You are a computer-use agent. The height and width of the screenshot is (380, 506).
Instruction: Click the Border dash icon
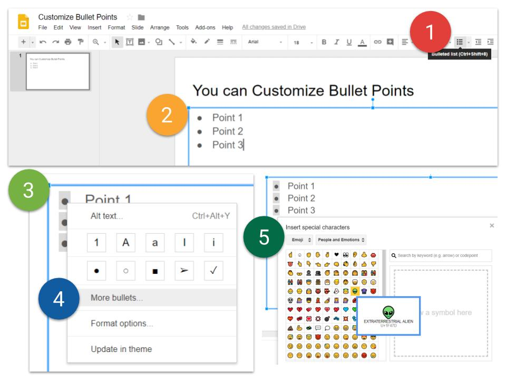click(233, 42)
